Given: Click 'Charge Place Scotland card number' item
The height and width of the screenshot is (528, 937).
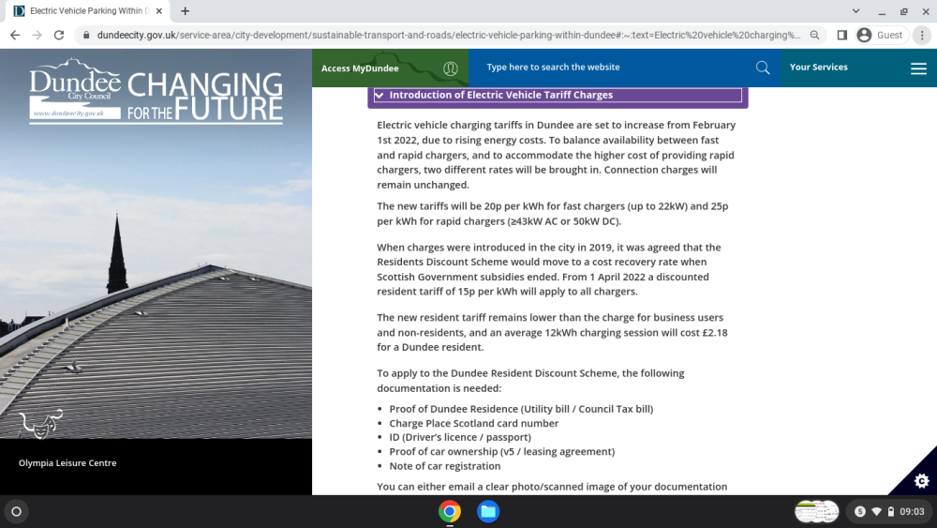Looking at the screenshot, I should [474, 423].
